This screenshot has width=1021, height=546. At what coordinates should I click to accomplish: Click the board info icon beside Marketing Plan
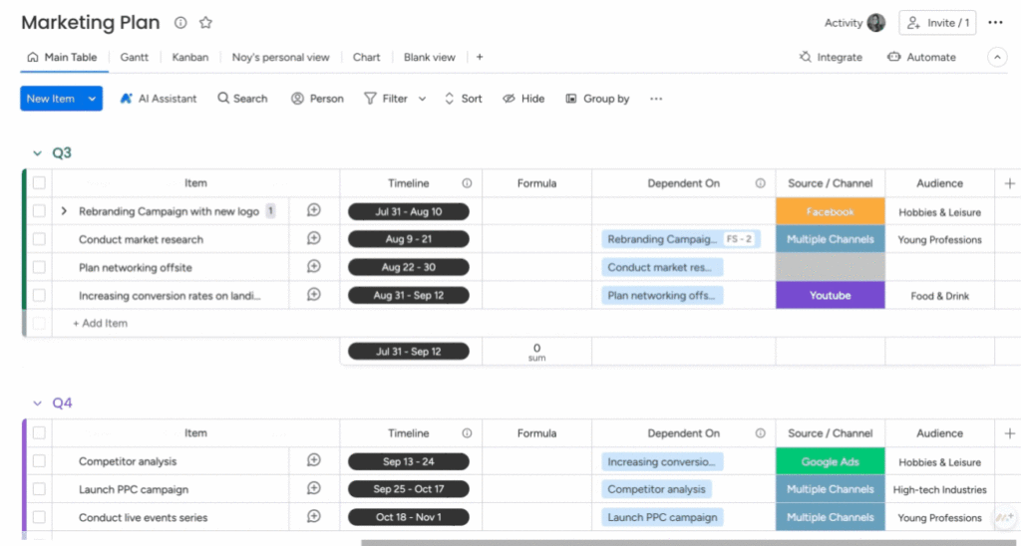coord(180,23)
